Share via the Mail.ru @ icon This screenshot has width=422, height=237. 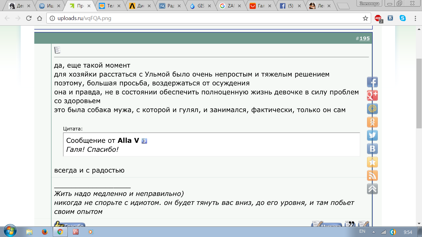372,109
